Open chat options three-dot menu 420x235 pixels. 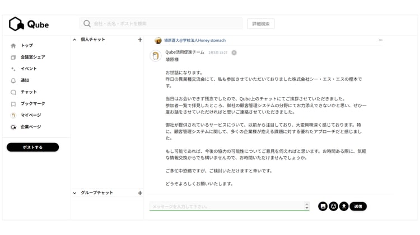point(381,40)
